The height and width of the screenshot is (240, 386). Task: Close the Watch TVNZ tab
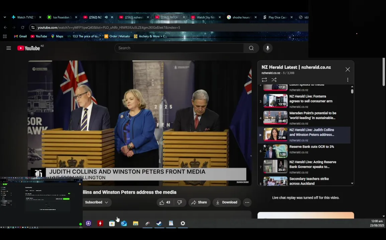tap(40, 17)
